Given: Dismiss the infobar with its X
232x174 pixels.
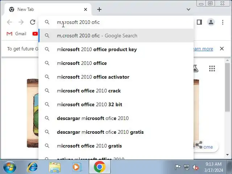Looking at the screenshot, I should [222, 49].
